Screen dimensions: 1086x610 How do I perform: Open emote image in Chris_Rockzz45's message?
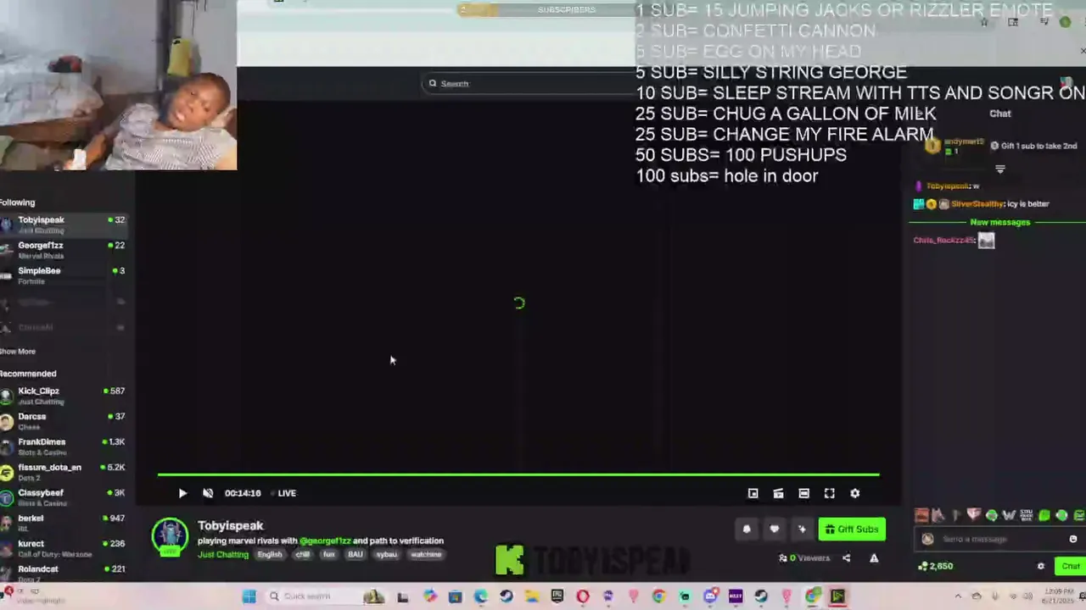pos(986,241)
